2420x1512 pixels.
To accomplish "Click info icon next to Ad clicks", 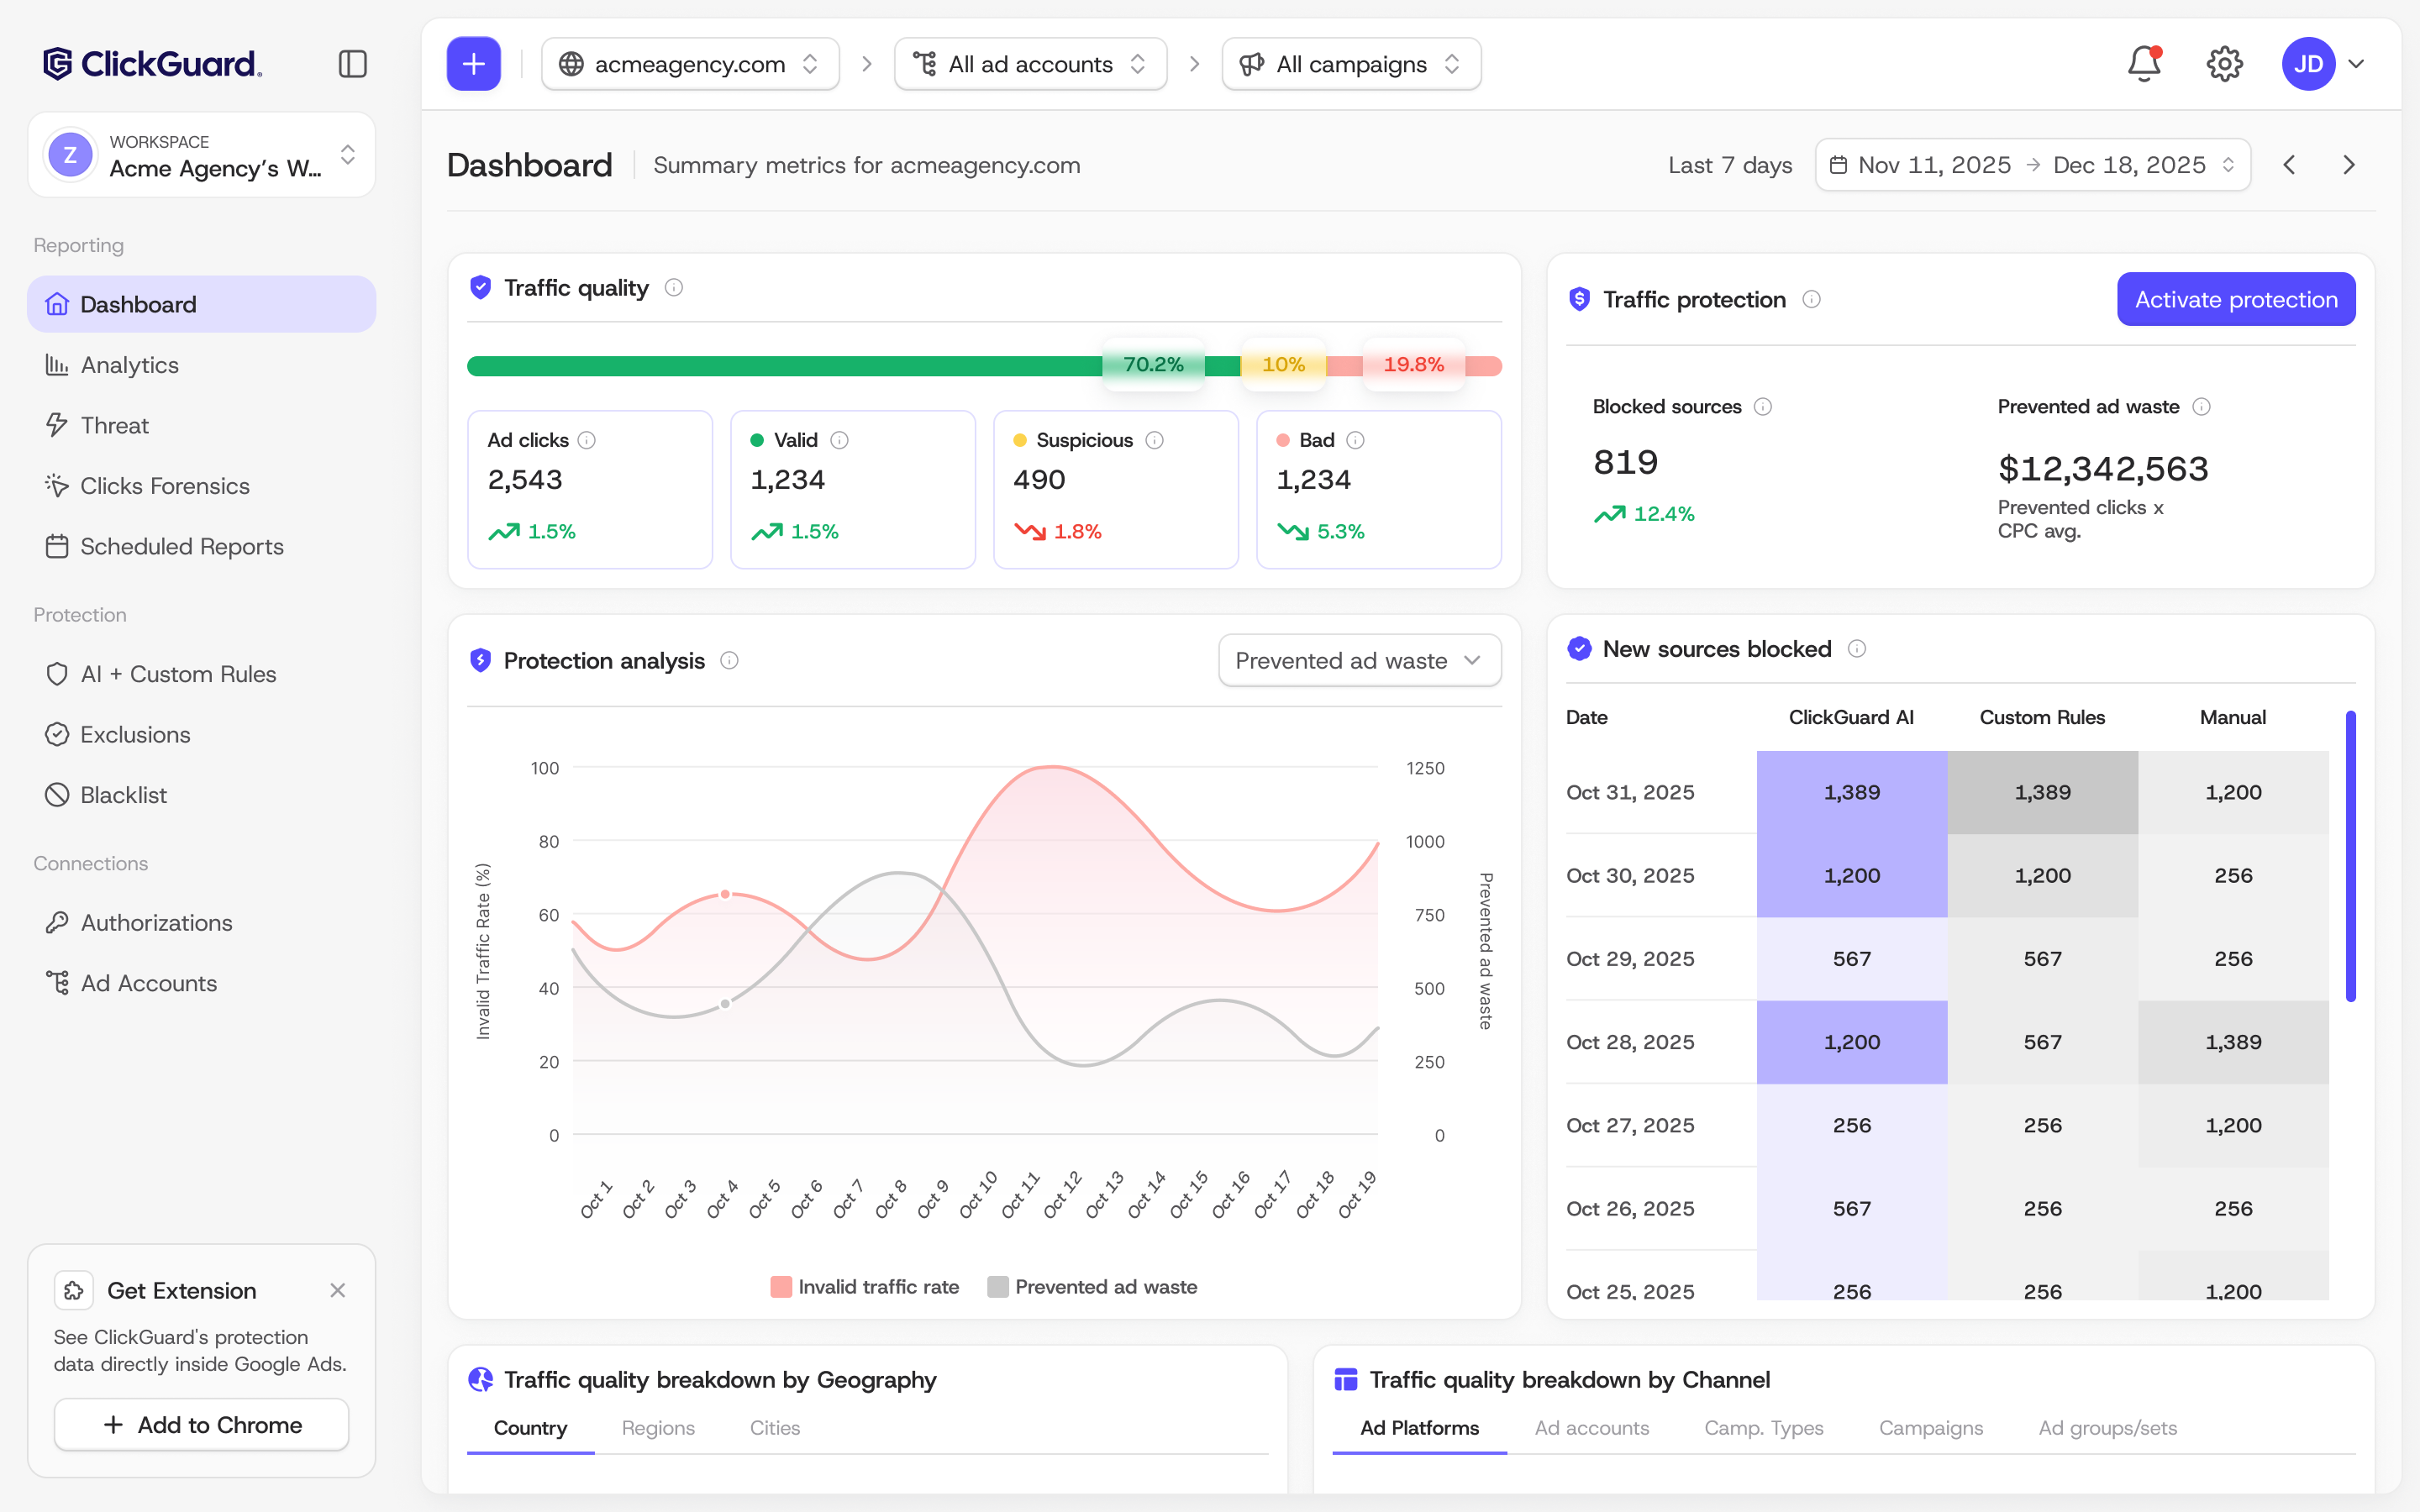I will [587, 440].
